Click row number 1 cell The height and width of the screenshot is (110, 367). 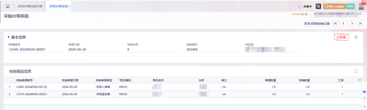pos(10,87)
